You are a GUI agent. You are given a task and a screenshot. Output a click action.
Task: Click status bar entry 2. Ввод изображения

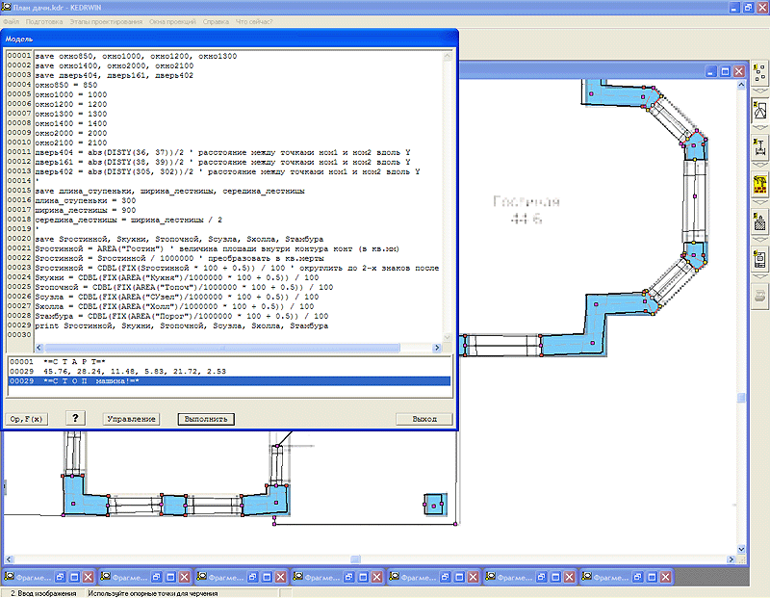point(43,593)
